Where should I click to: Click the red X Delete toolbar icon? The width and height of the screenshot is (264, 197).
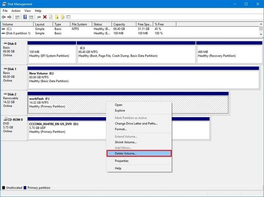[45, 17]
